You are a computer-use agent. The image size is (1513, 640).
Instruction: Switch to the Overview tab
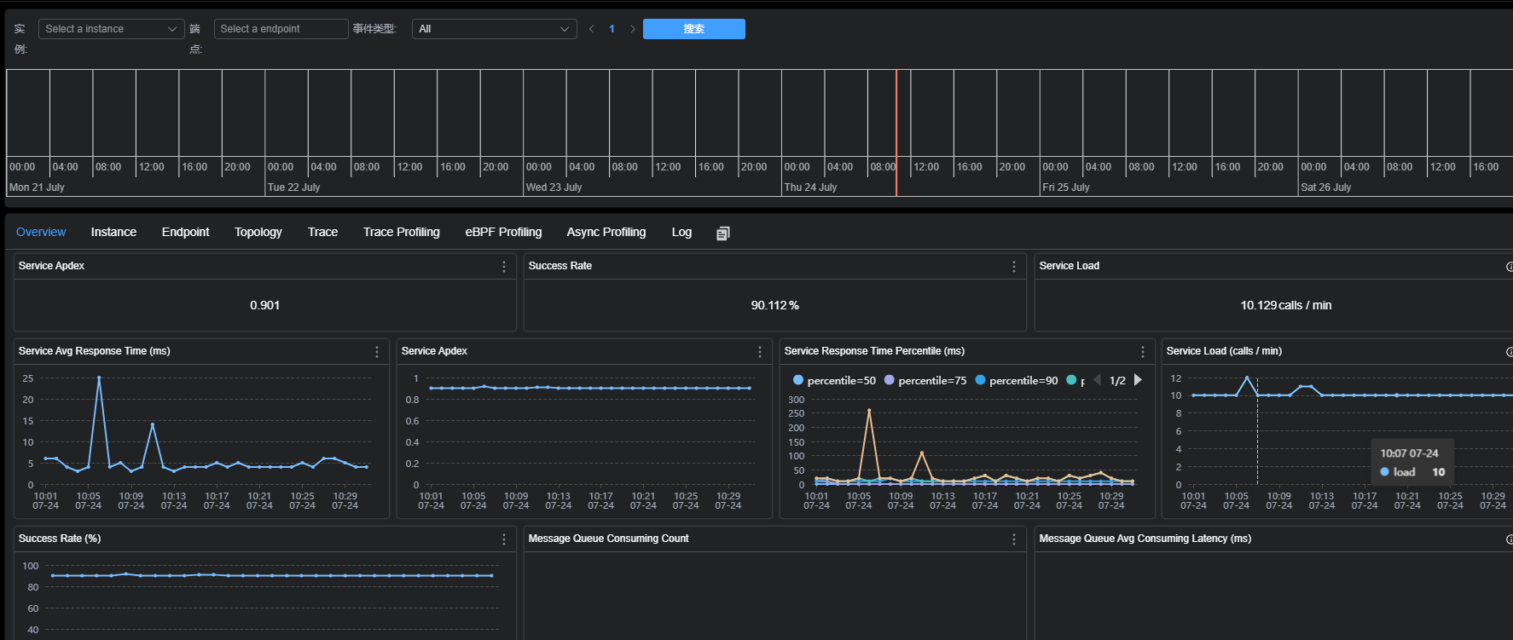[x=41, y=232]
